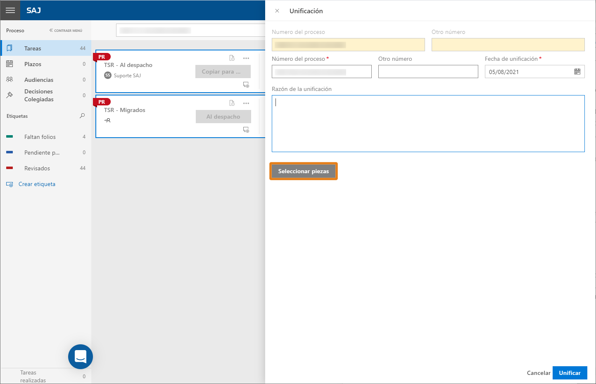Open Plazos in the sidebar

tap(46, 64)
